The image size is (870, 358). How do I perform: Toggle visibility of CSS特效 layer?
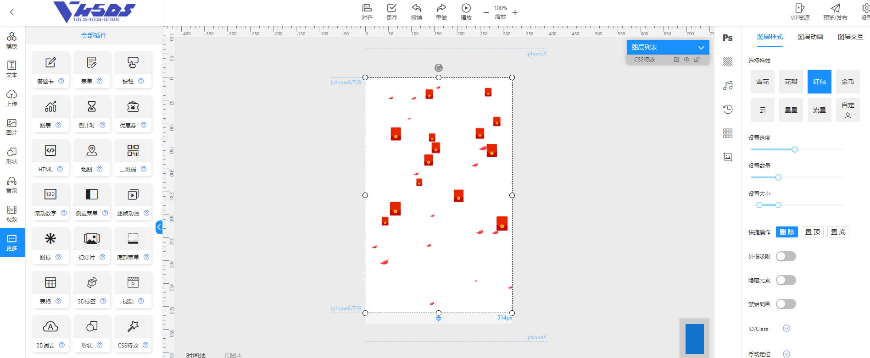686,60
